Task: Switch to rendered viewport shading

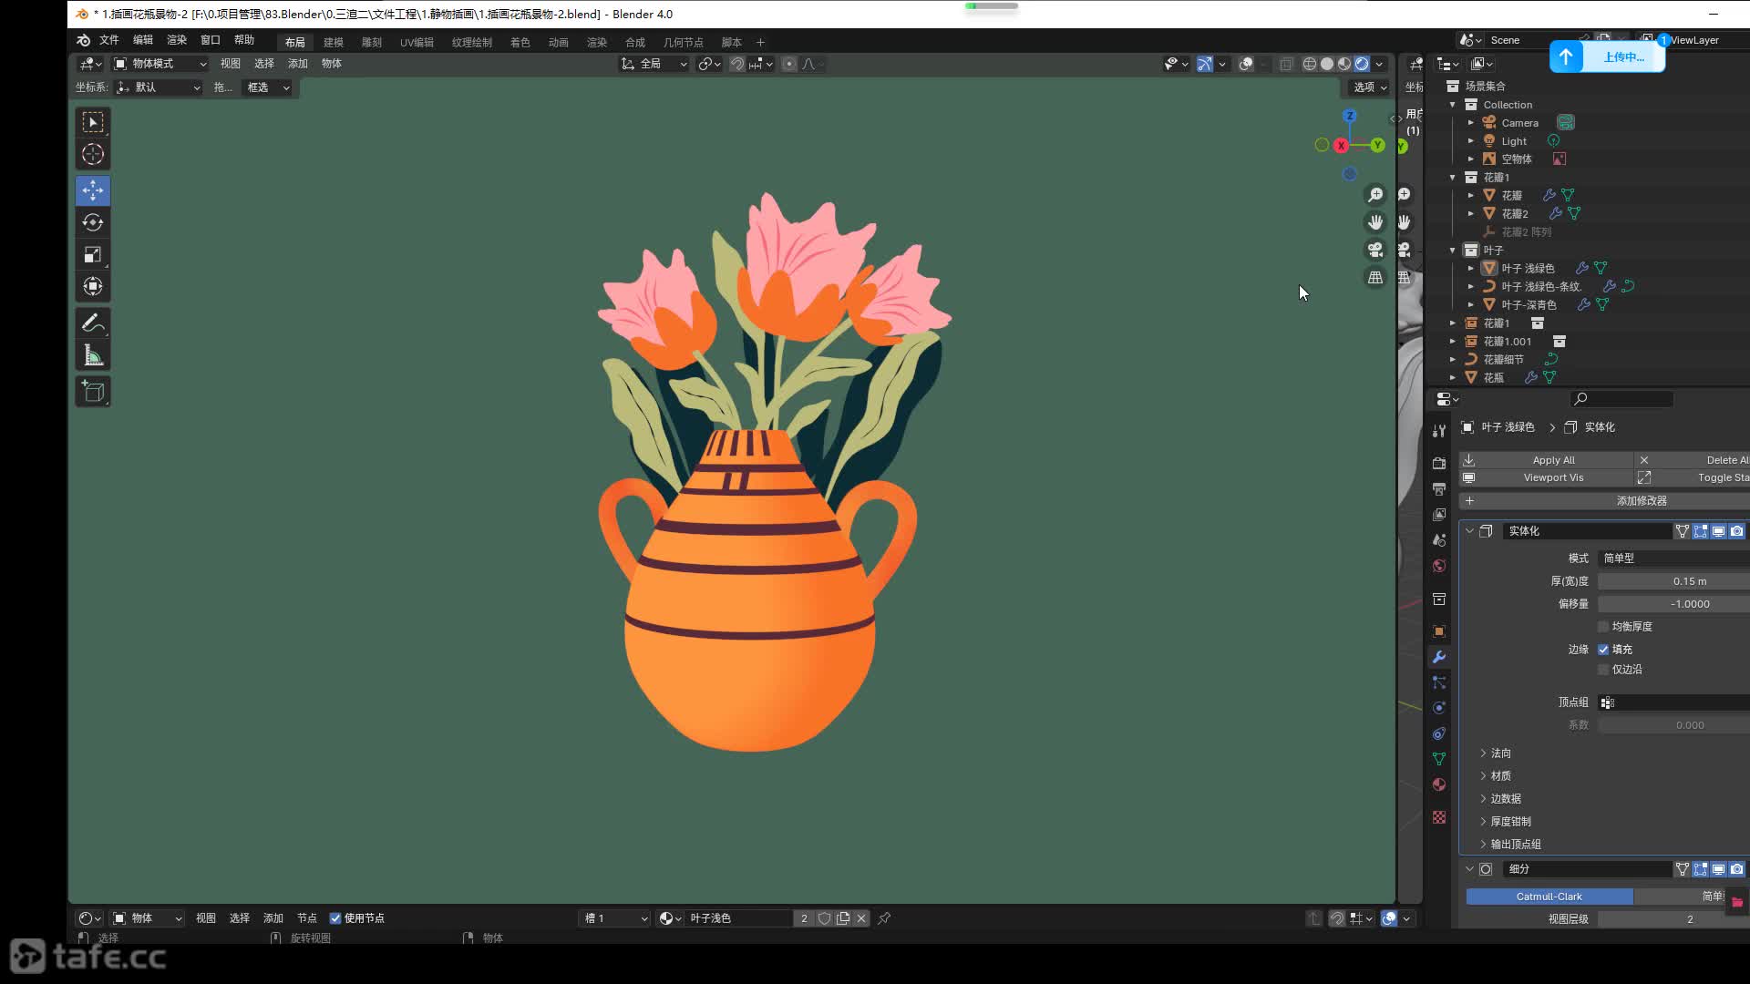Action: 1362,64
